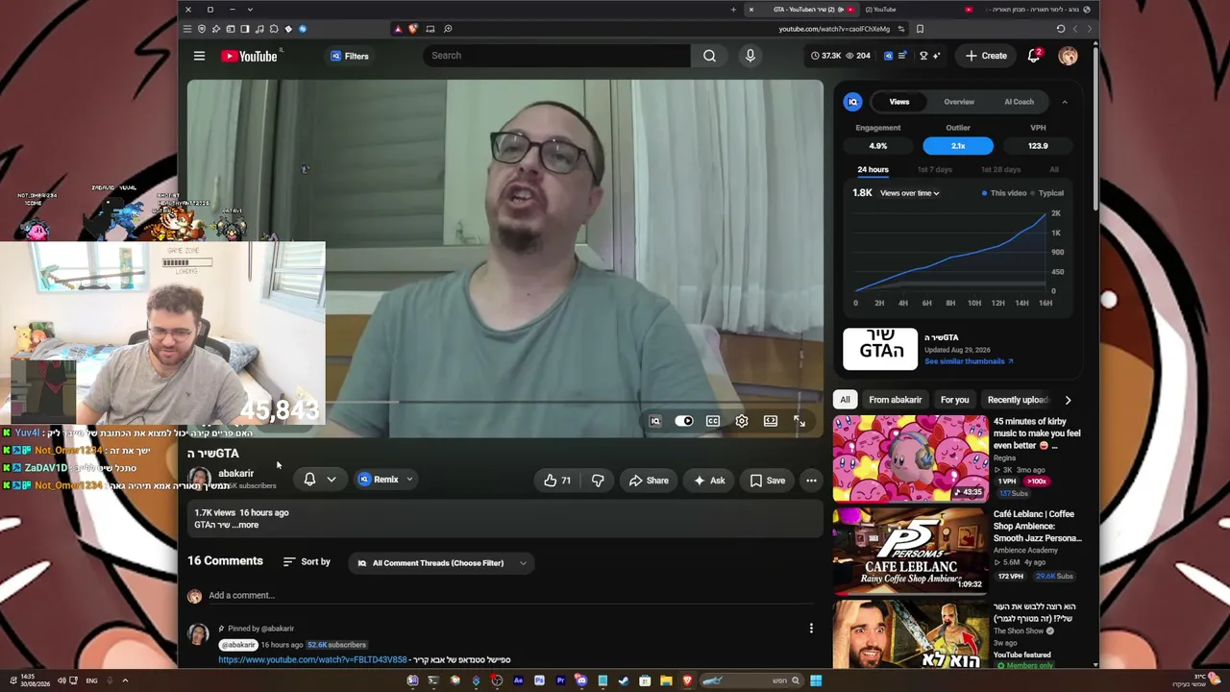Screen dimensions: 1230x692
Task: Open the Views over time dropdown
Action: (909, 193)
